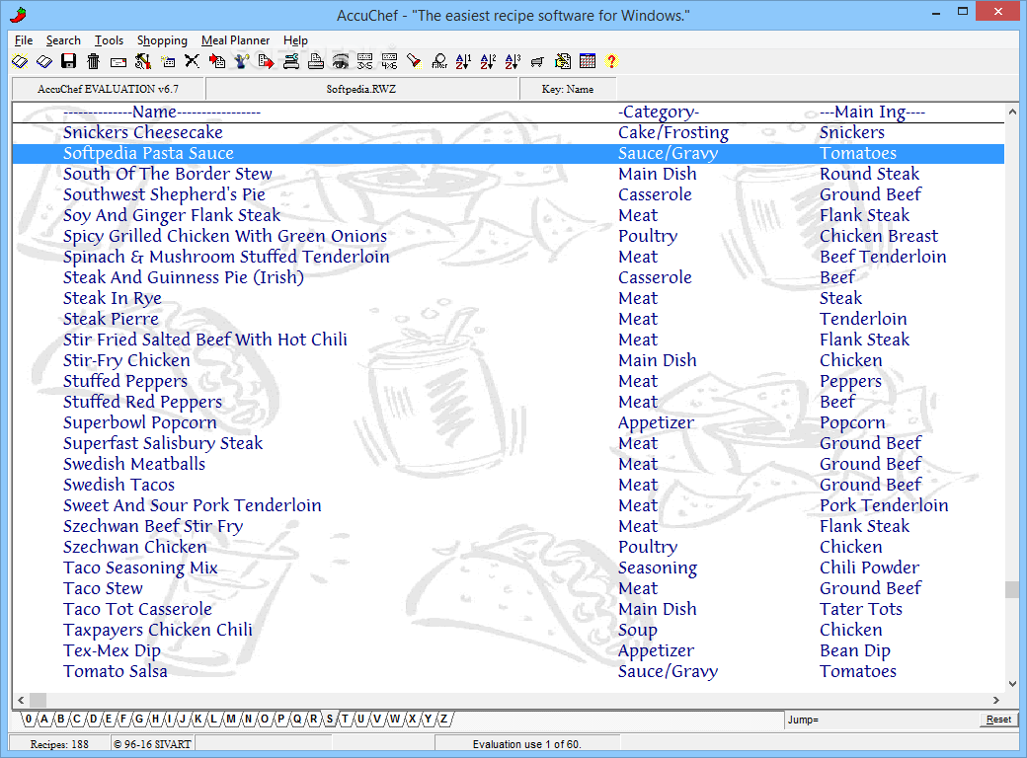The image size is (1027, 758).
Task: Open the Shopping menu
Action: coord(162,40)
